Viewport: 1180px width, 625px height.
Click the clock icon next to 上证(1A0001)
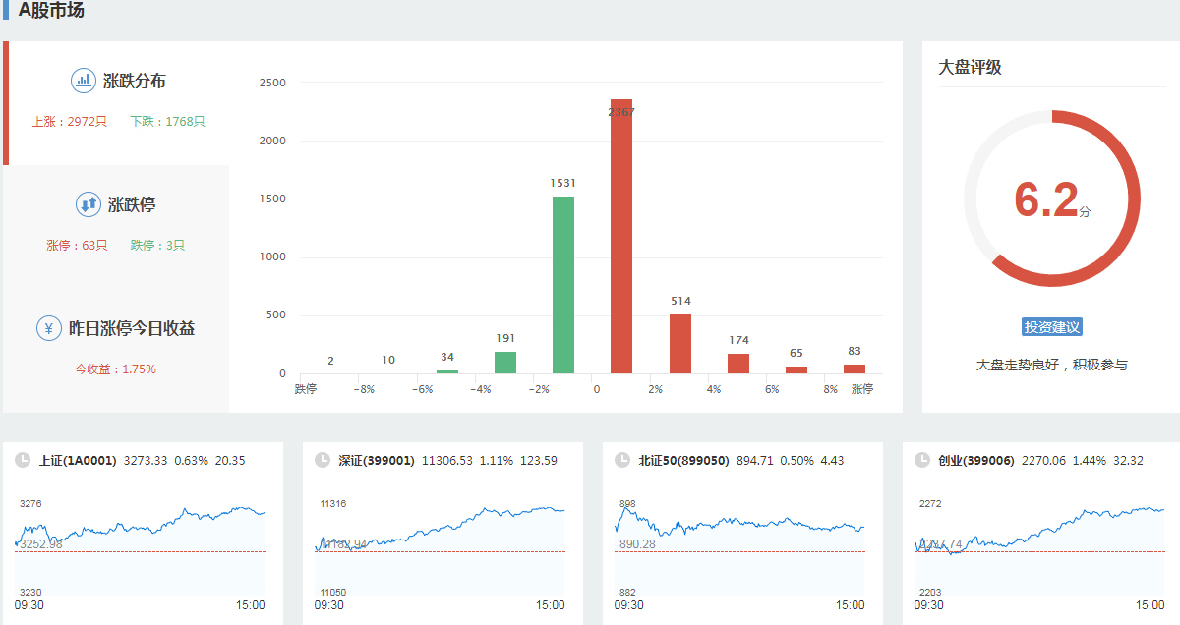(23, 460)
